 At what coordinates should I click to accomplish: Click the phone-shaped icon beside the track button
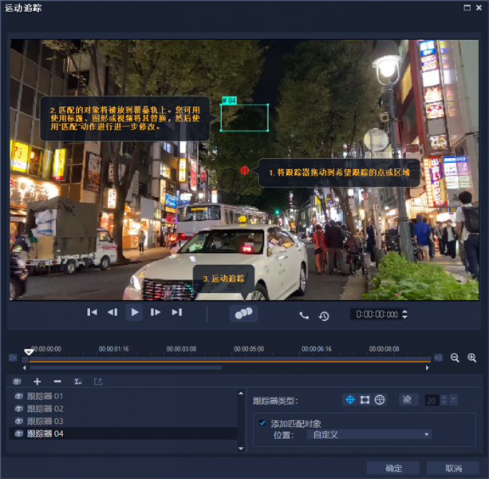click(304, 315)
